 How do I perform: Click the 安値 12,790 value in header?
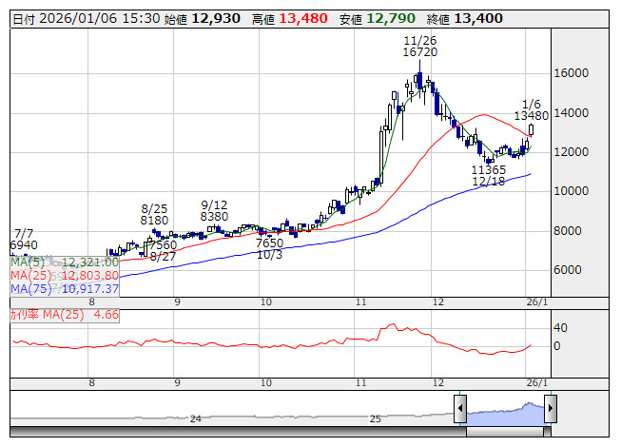(x=377, y=19)
